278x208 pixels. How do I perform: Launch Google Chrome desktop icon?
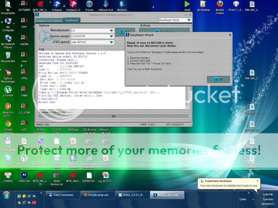(x=8, y=127)
